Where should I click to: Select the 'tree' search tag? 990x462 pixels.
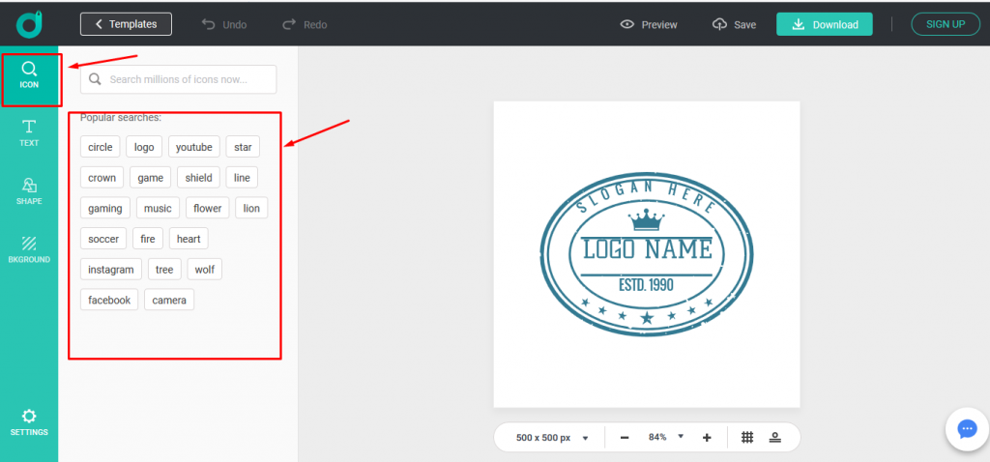point(164,269)
